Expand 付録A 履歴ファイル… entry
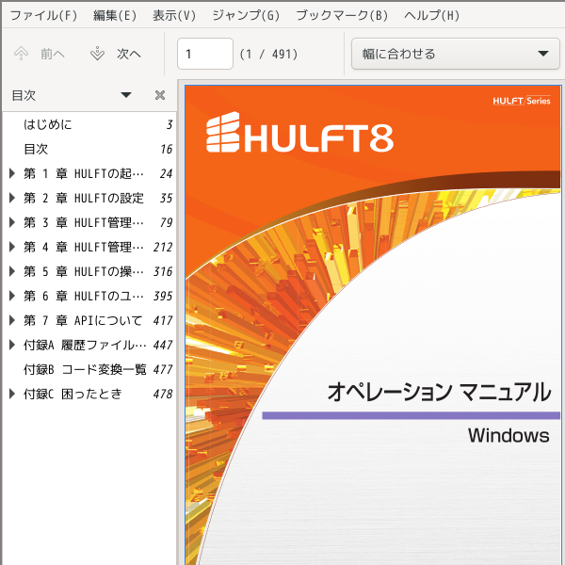Image resolution: width=565 pixels, height=565 pixels. tap(12, 345)
